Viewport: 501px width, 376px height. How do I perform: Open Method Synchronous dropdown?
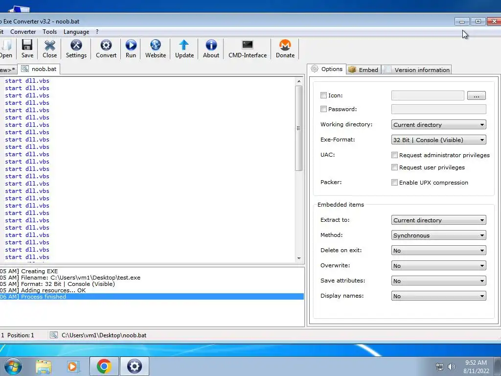[x=438, y=235]
